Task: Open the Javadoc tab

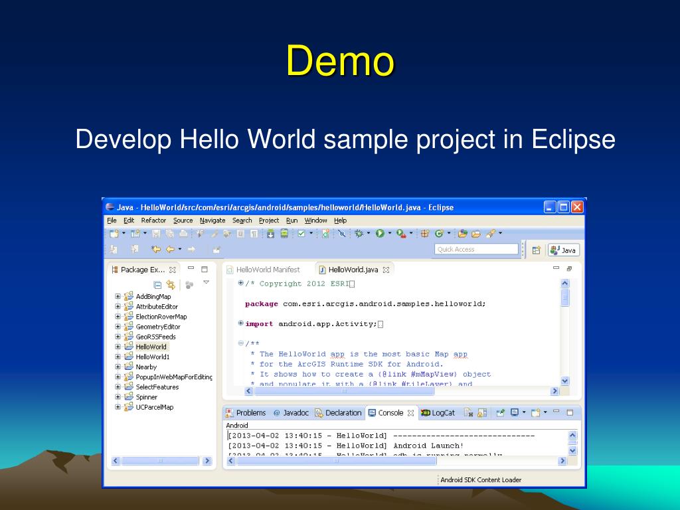Action: [291, 413]
